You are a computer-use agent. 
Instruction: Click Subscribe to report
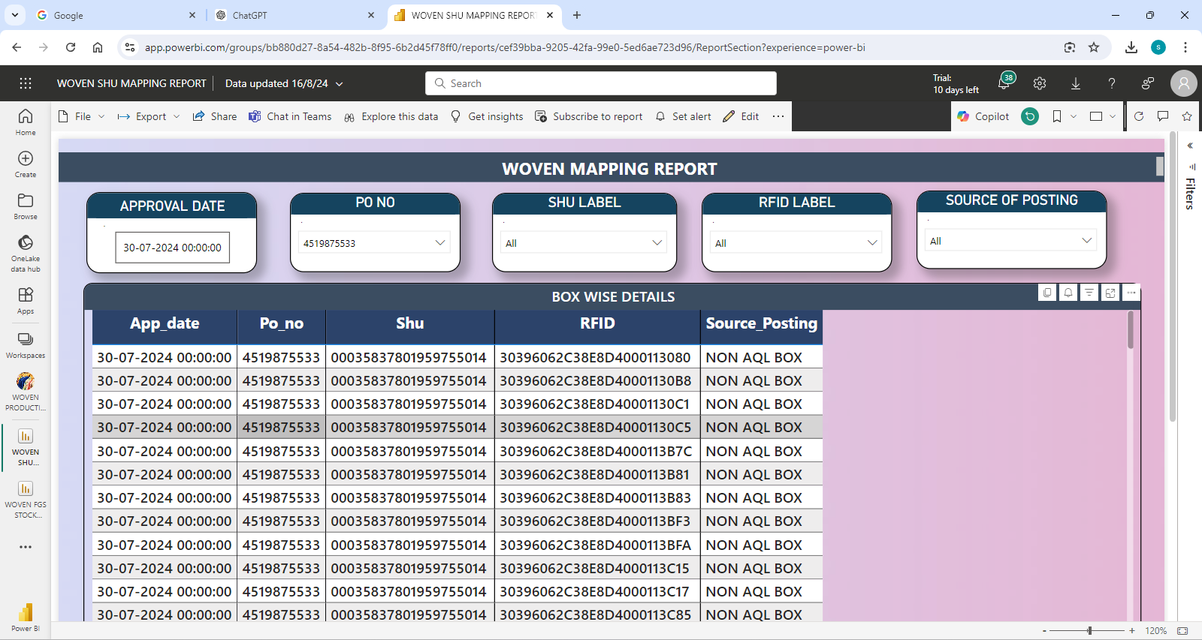tap(589, 116)
